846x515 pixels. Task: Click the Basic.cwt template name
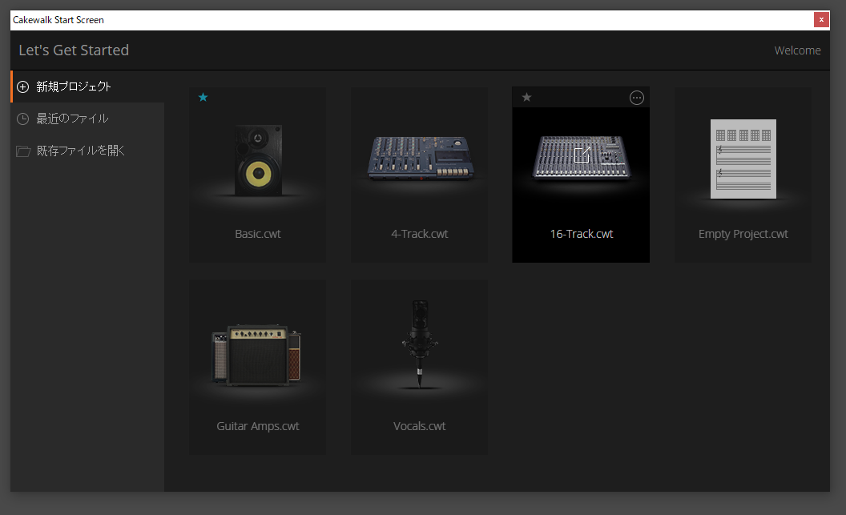click(258, 234)
